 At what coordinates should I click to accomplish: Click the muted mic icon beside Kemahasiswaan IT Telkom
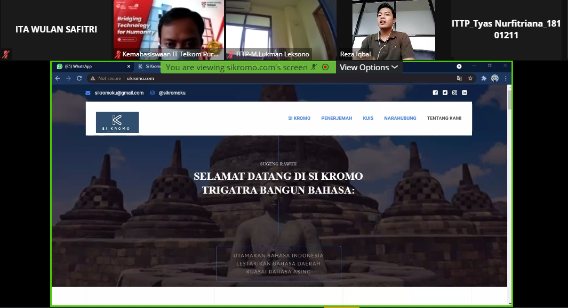(x=118, y=54)
